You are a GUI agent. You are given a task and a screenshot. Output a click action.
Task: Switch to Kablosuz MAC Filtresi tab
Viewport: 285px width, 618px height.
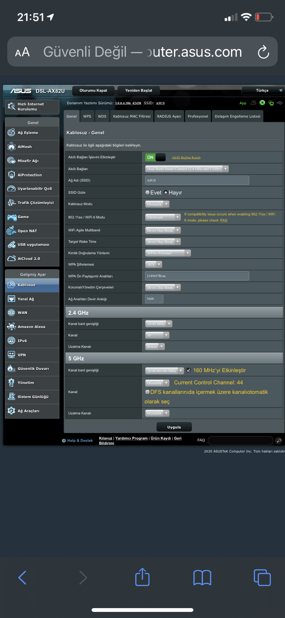tap(132, 116)
